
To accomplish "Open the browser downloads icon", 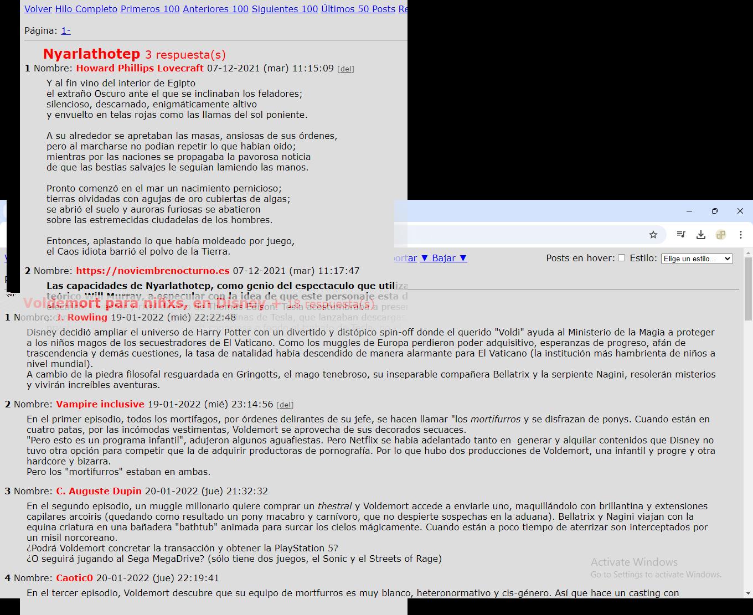I will click(x=701, y=235).
